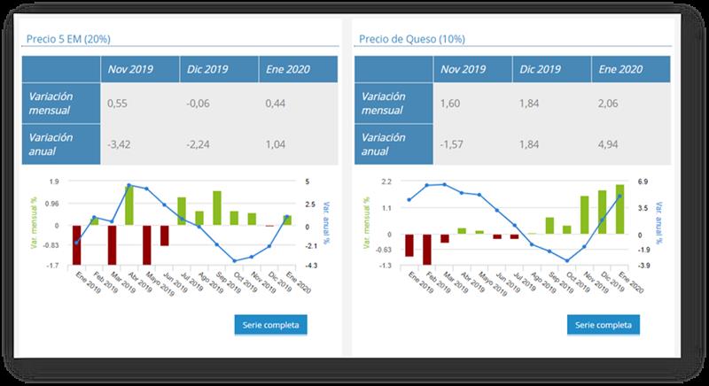Image resolution: width=709 pixels, height=386 pixels.
Task: Select red Ene 2019 bar in Precio 5 EM chart
Action: tap(77, 244)
